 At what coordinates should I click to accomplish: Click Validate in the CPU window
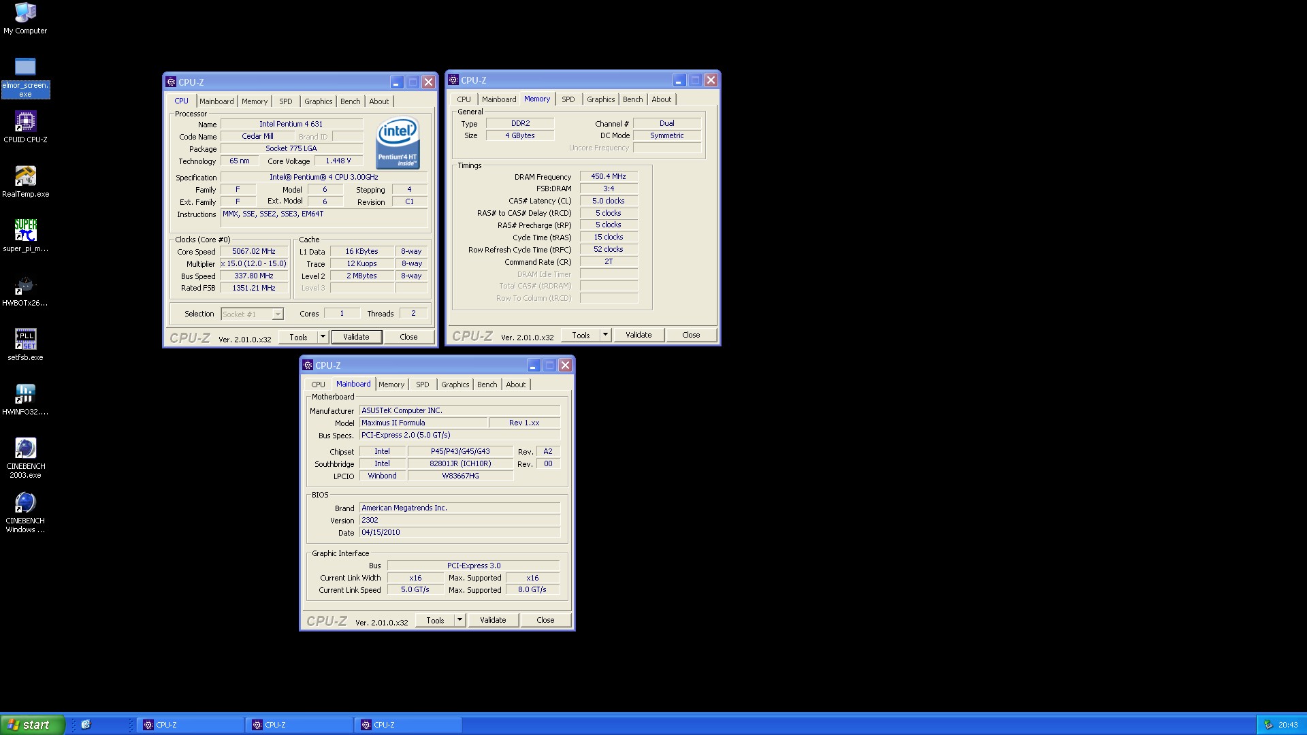click(x=356, y=337)
